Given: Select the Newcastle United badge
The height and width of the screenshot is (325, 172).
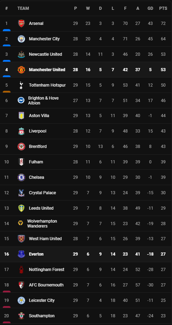Looking at the screenshot, I should (x=21, y=54).
